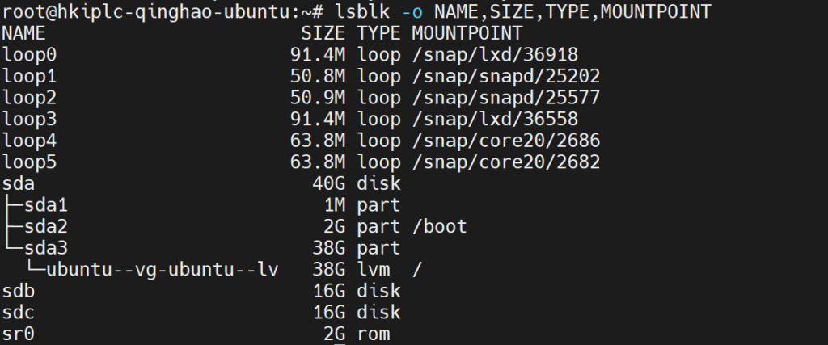828x345 pixels.
Task: Click the MOUNTPOINT column header
Action: click(467, 33)
